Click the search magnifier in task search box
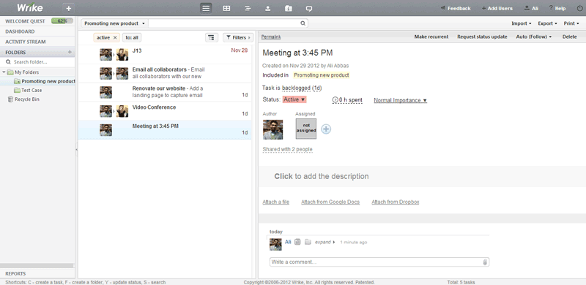Viewport: 586px width, 285px height. 303,23
